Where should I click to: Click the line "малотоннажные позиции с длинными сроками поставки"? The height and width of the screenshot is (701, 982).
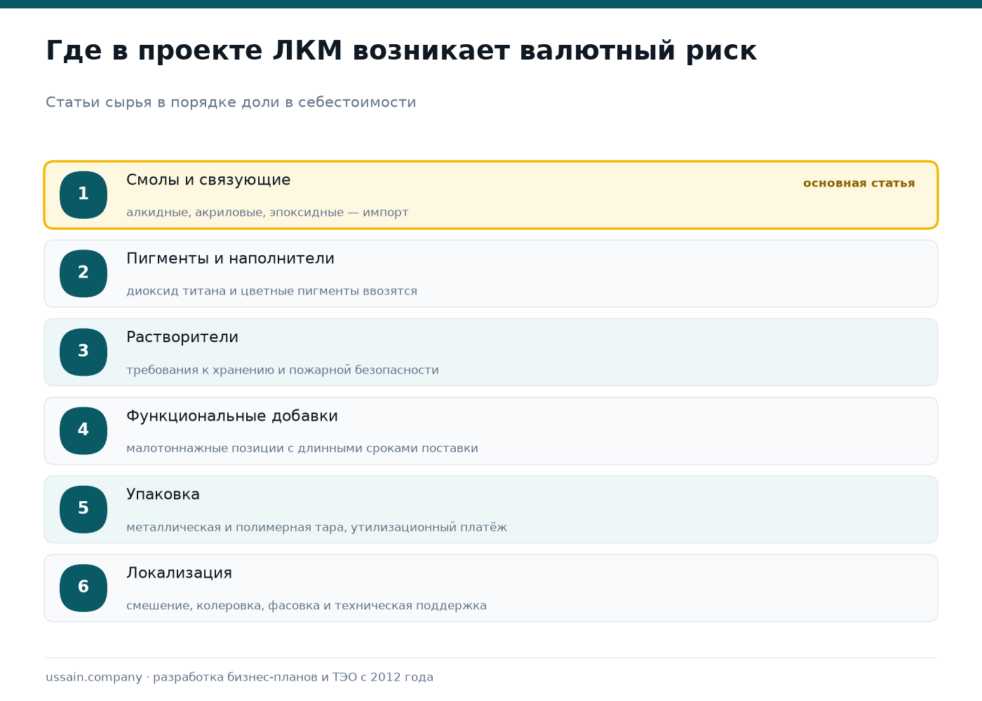point(302,449)
